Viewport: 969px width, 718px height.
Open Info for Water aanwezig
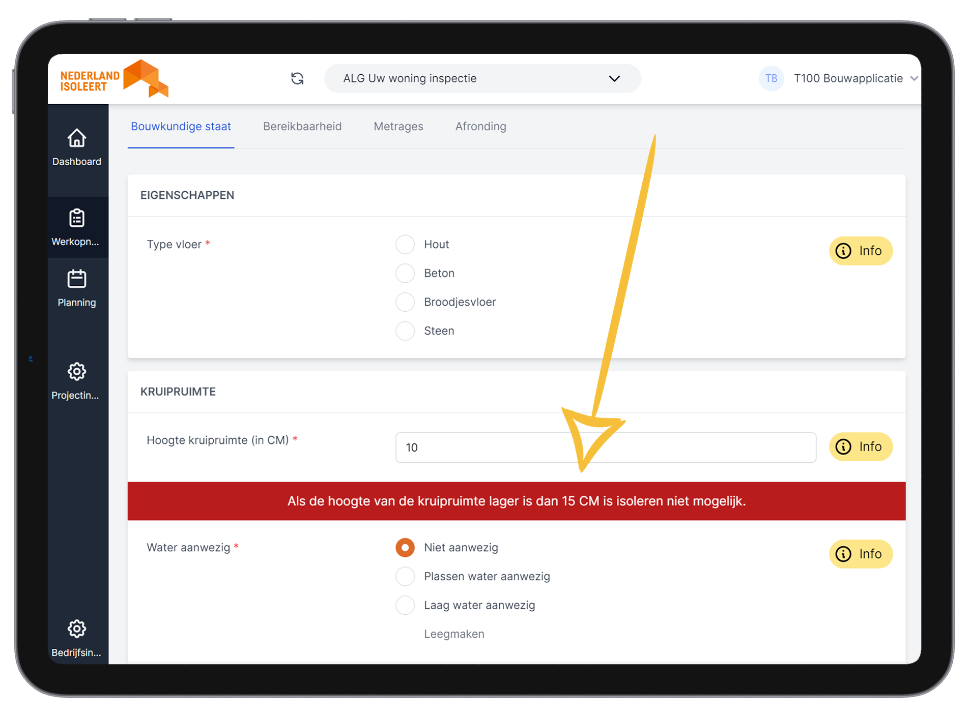861,554
